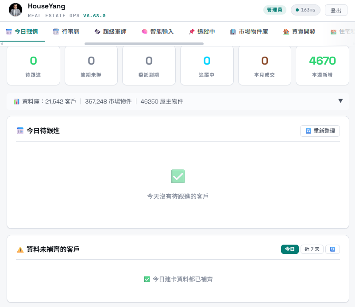
Task: Switch to the 行事曆 tab
Action: pyautogui.click(x=66, y=32)
